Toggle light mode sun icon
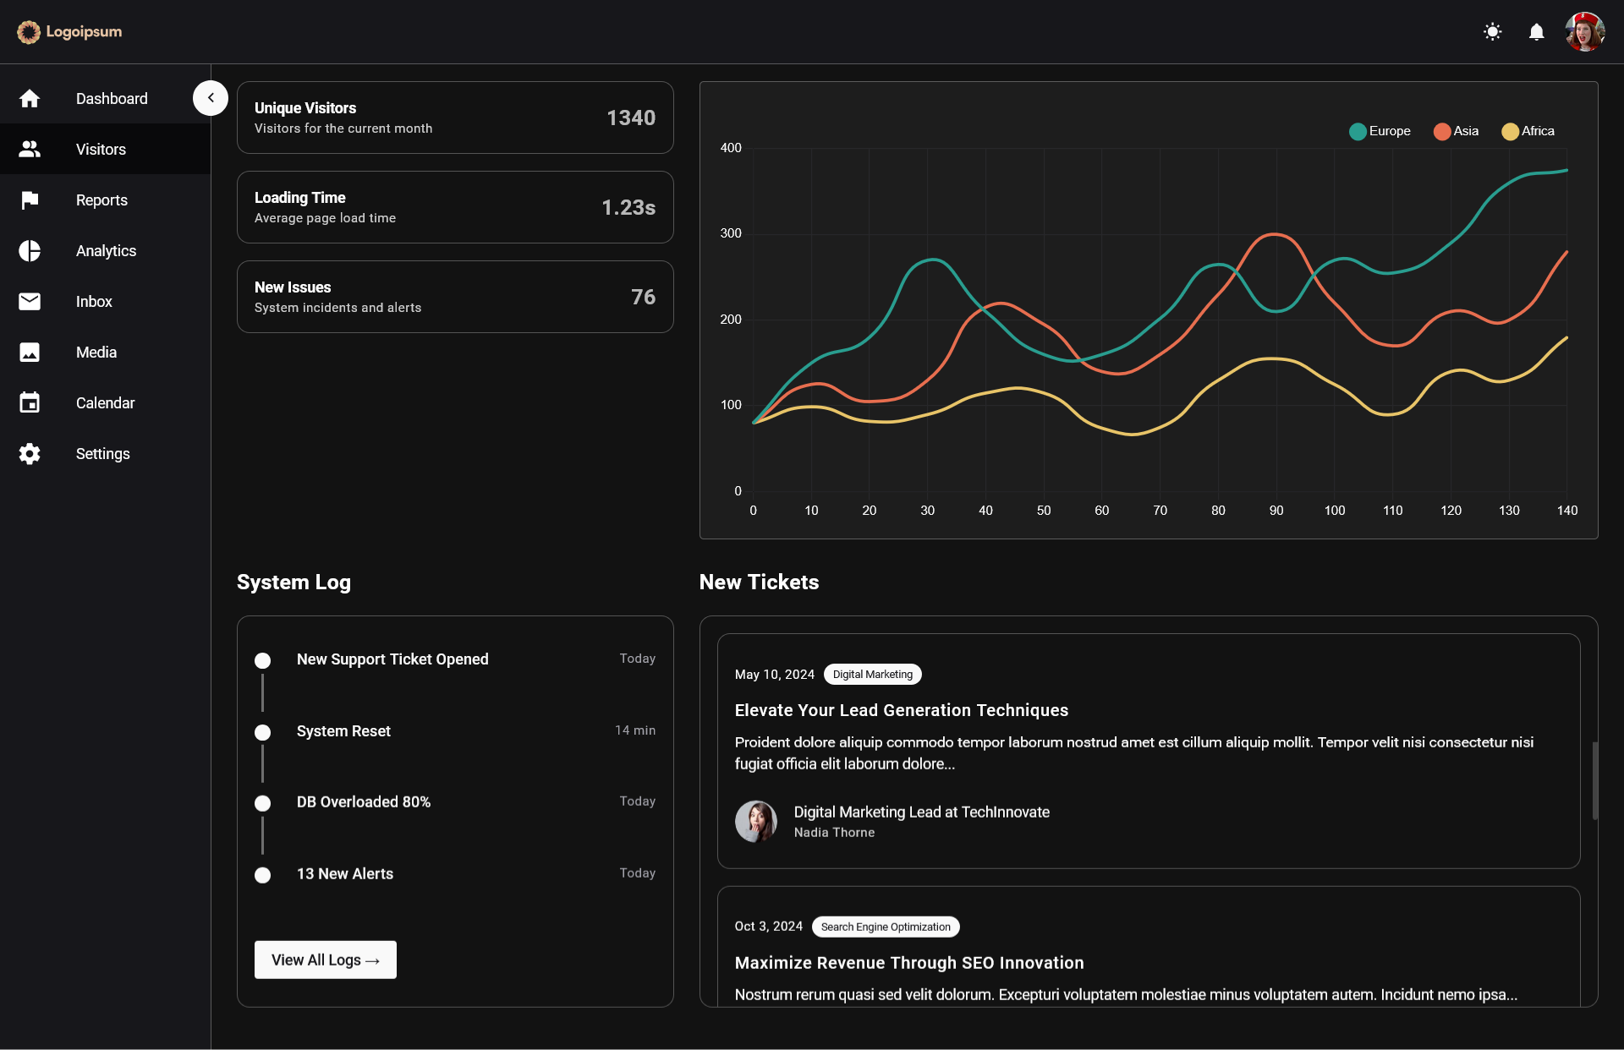 pyautogui.click(x=1492, y=32)
